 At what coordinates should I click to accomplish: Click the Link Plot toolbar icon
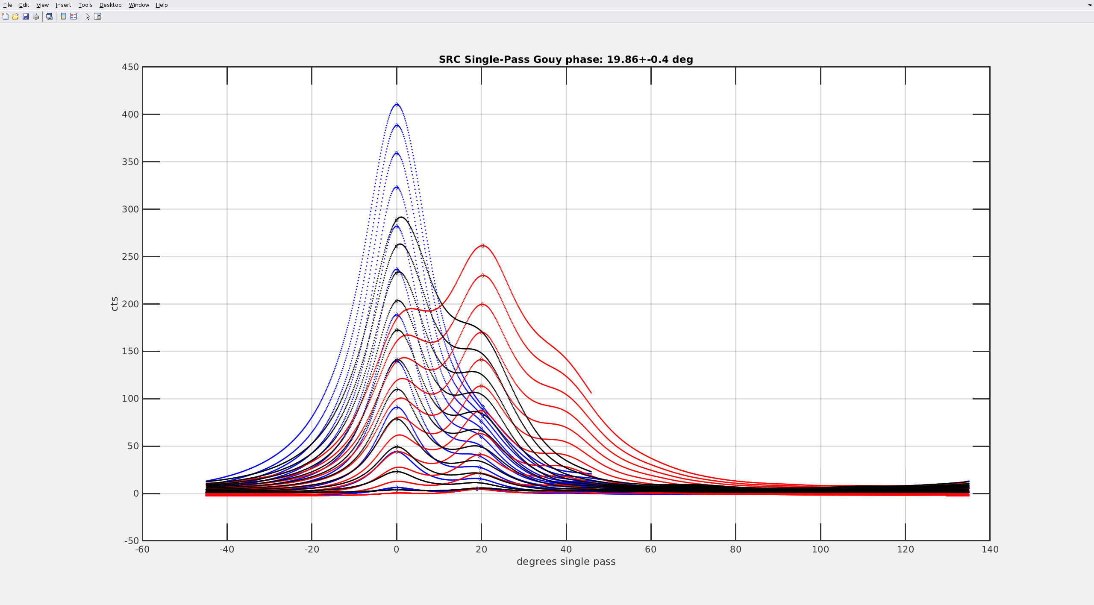click(50, 16)
